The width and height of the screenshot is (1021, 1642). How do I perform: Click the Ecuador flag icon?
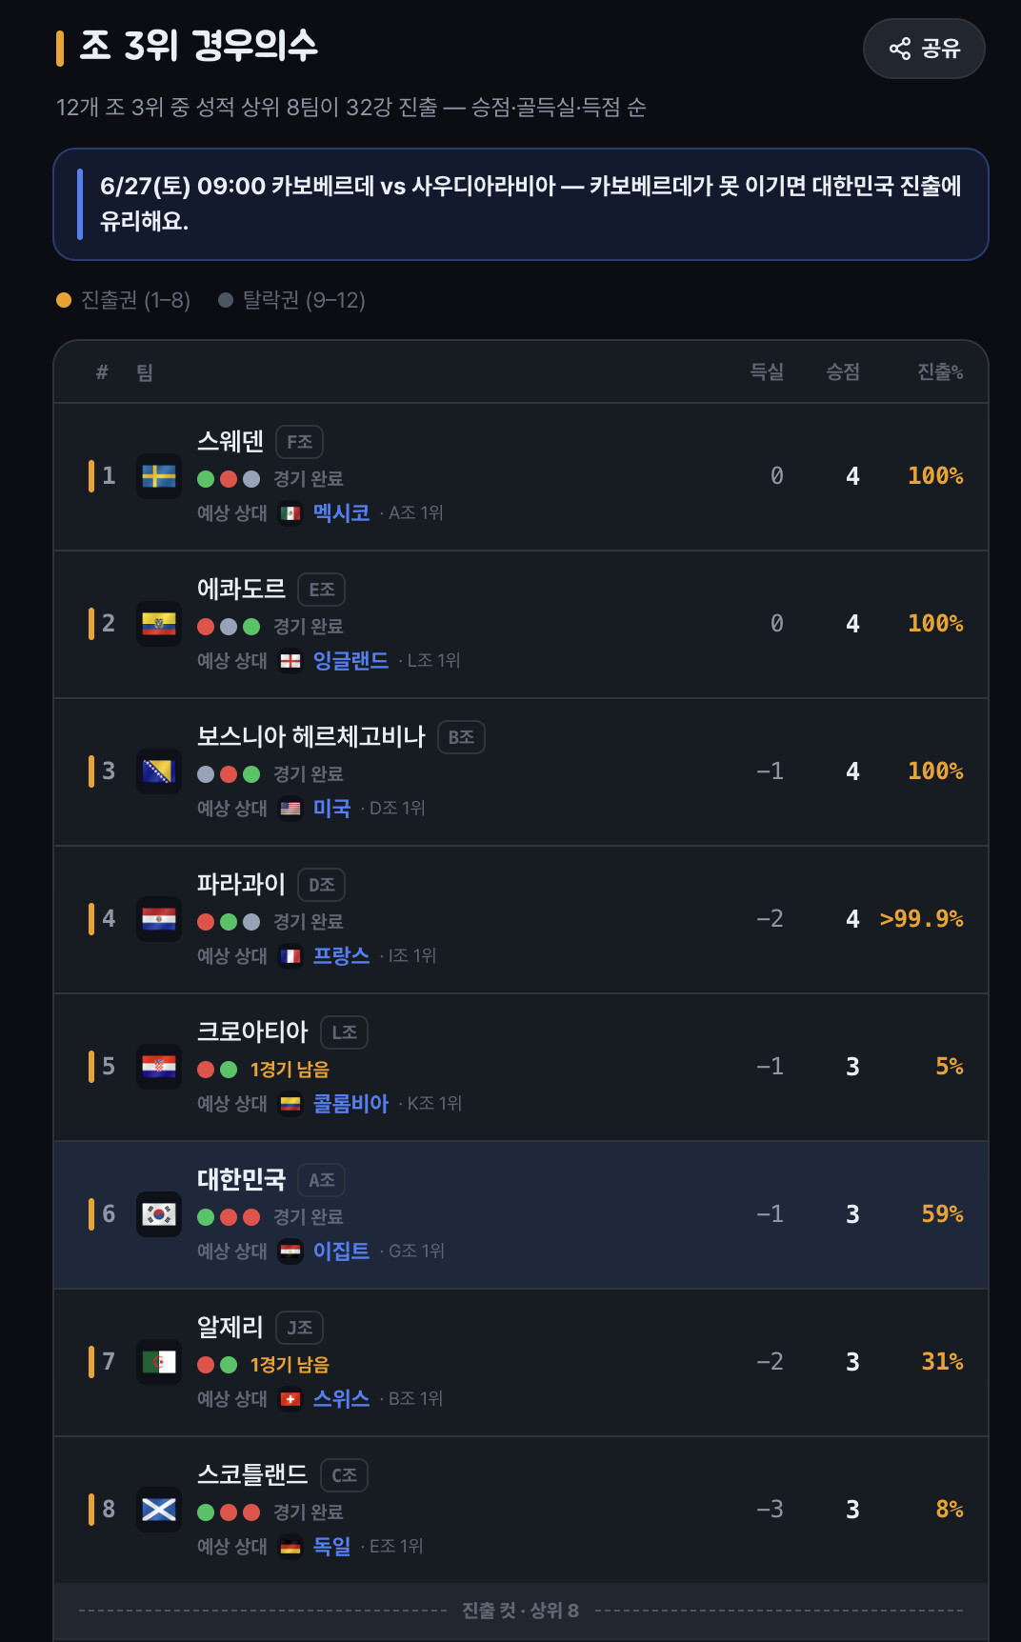click(159, 624)
